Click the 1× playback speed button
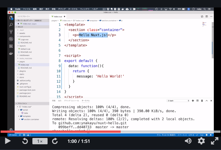 click(40, 141)
